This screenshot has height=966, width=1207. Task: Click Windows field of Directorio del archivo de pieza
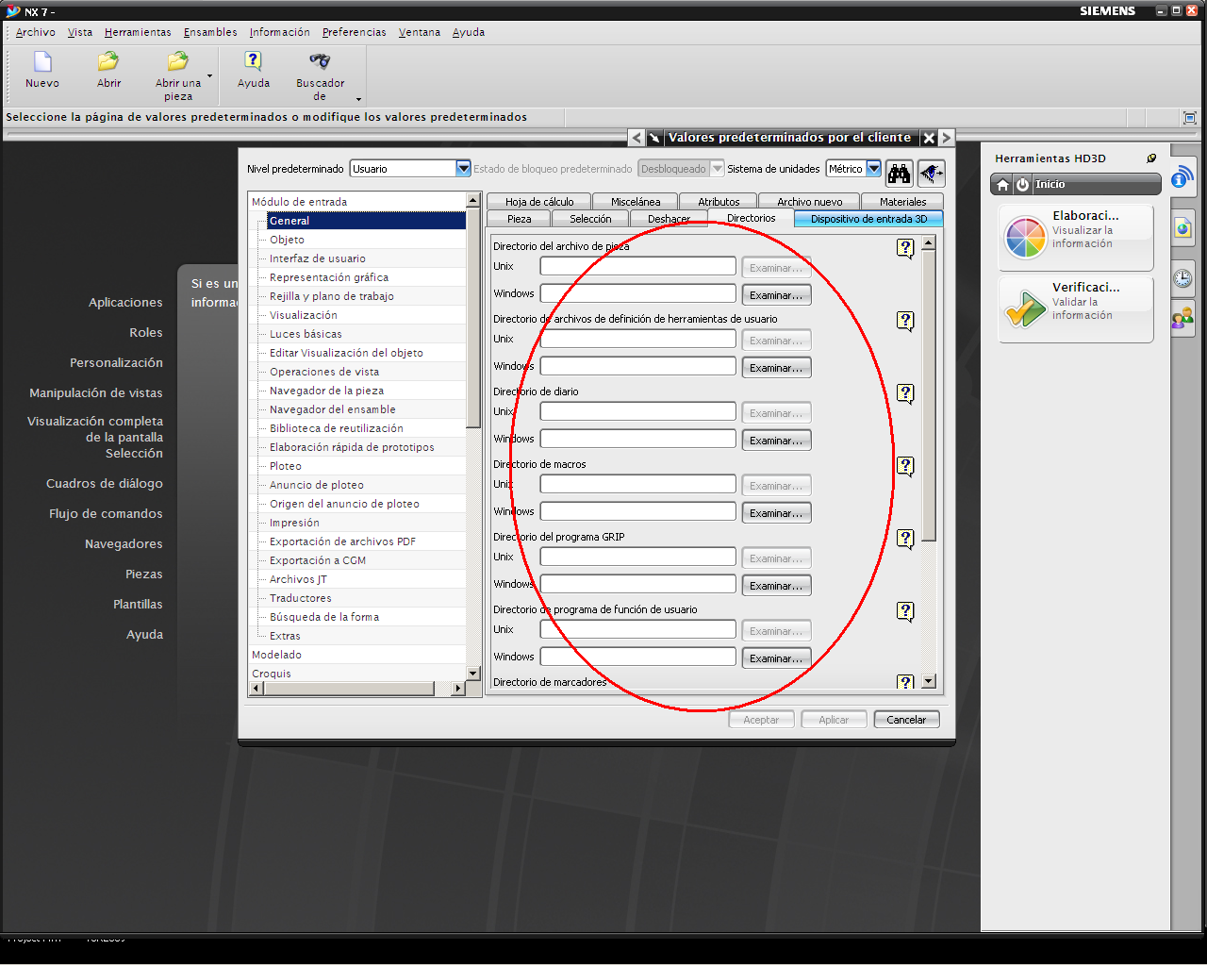pos(637,293)
